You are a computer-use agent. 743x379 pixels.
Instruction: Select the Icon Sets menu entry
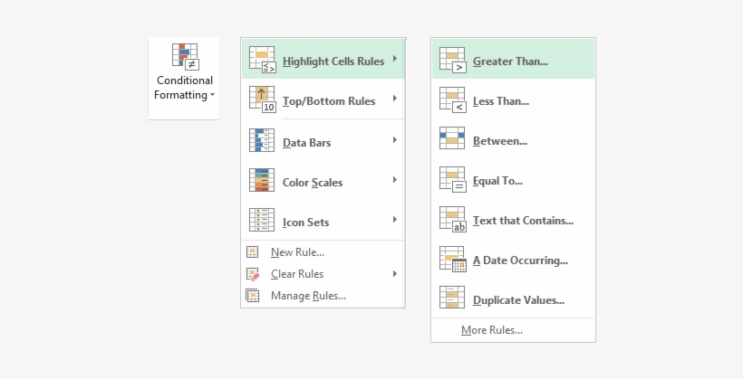tap(323, 220)
